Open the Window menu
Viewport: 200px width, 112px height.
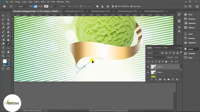pyautogui.click(x=60, y=2)
